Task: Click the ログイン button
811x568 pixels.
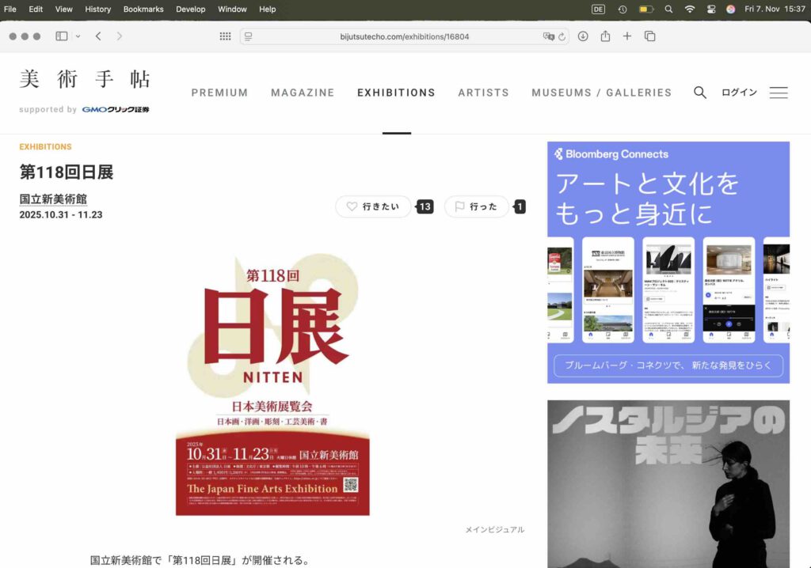Action: [x=739, y=93]
